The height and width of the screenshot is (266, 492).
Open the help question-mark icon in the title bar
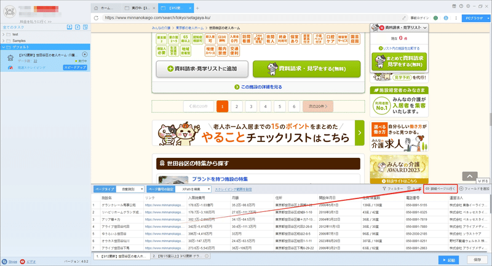(461, 6)
